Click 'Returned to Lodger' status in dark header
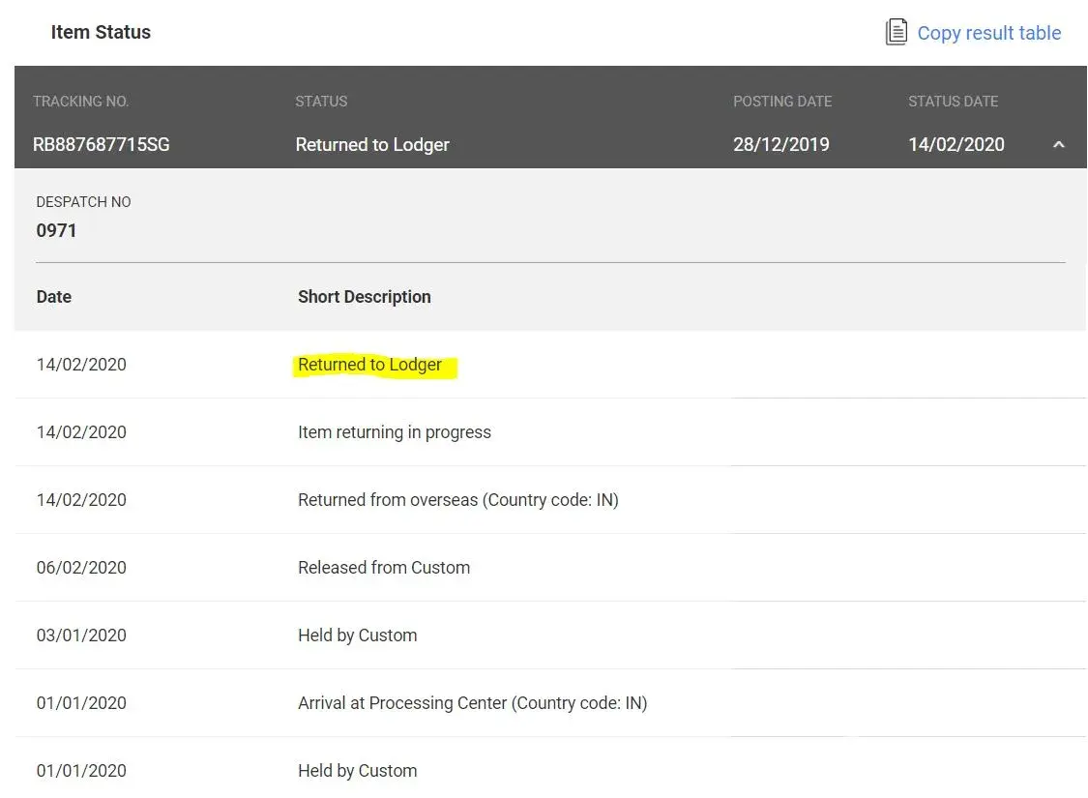Viewport: 1088px width, 798px height. pos(372,145)
